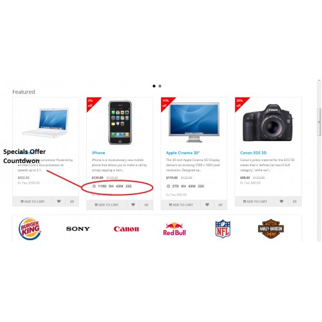Click compare icon on MacBook card

[72, 202]
